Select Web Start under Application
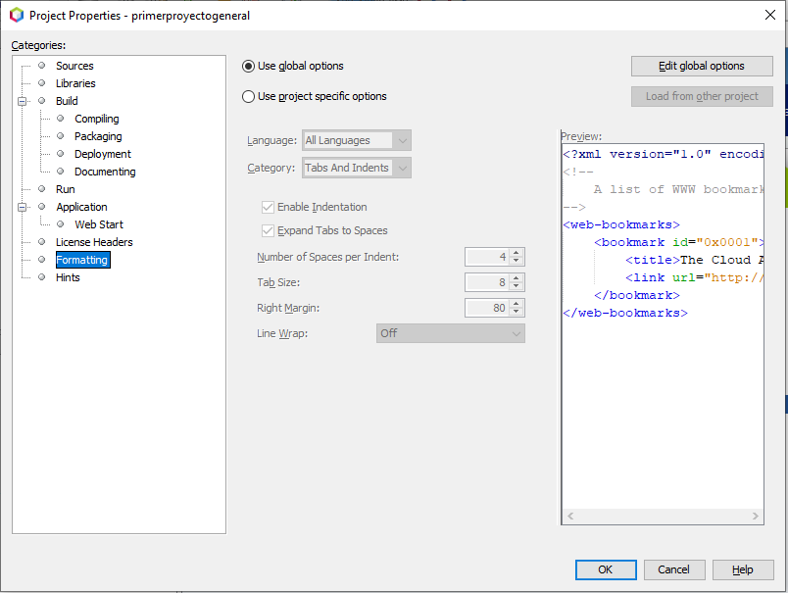 click(99, 224)
